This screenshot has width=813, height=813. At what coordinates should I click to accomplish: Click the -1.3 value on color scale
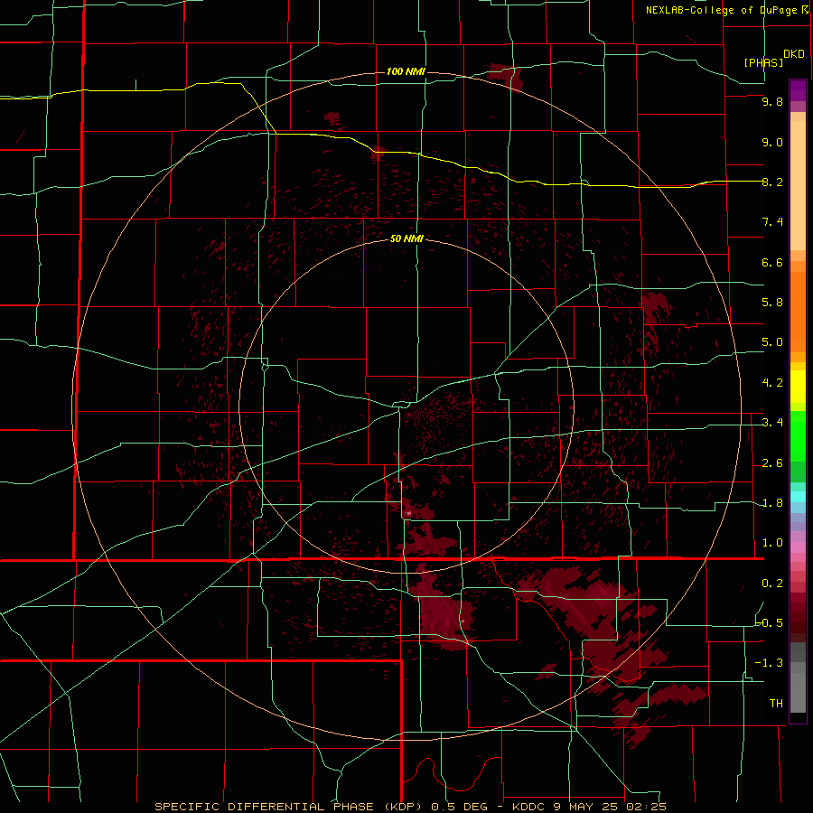[770, 663]
